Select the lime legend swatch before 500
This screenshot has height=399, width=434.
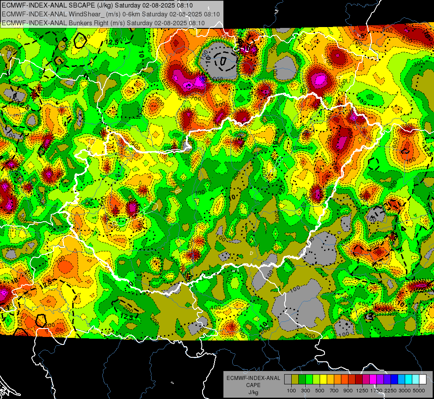[x=316, y=379]
